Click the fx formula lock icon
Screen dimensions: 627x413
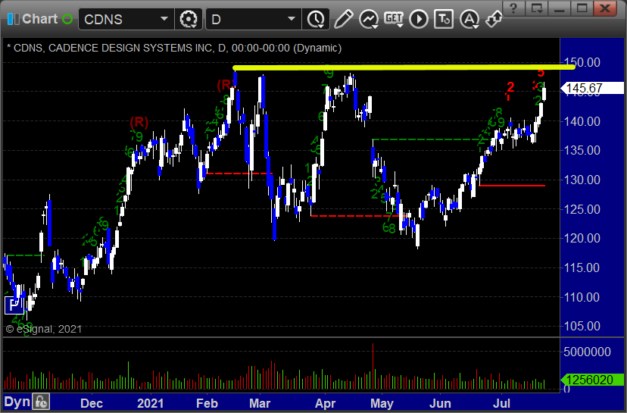(x=41, y=402)
